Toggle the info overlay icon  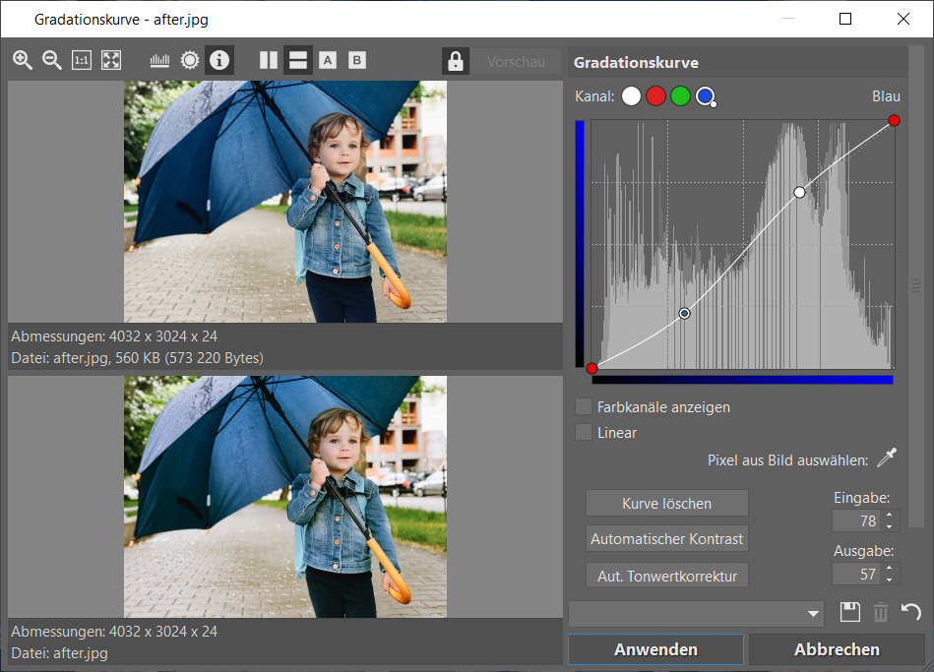[219, 60]
